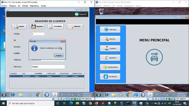Click Windows 7 Start orb in Menu Principal VM
Screen dimensions: 189x106
pos(98,95)
